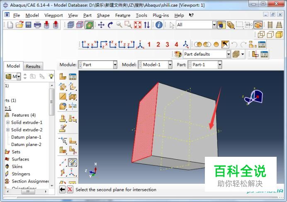Open the Viewport menu
Image resolution: width=287 pixels, height=202 pixels.
54,15
